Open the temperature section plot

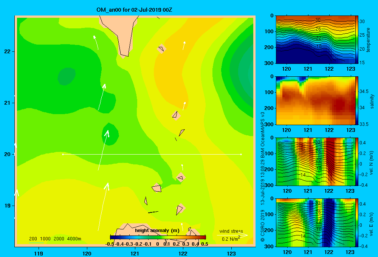(x=316, y=40)
